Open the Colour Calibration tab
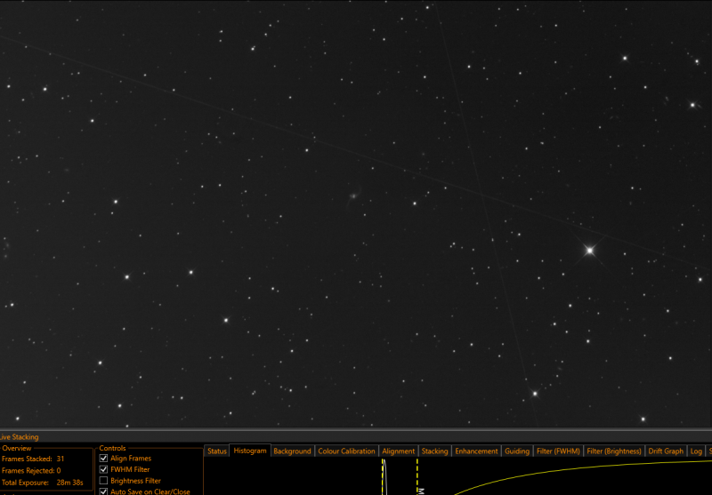This screenshot has height=495, width=712. [x=346, y=451]
